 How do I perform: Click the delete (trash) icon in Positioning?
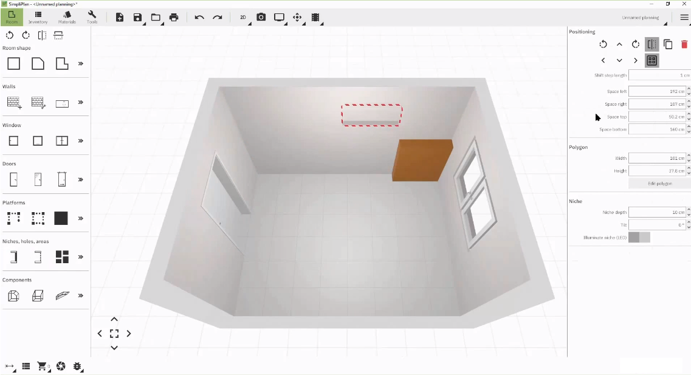coord(684,44)
